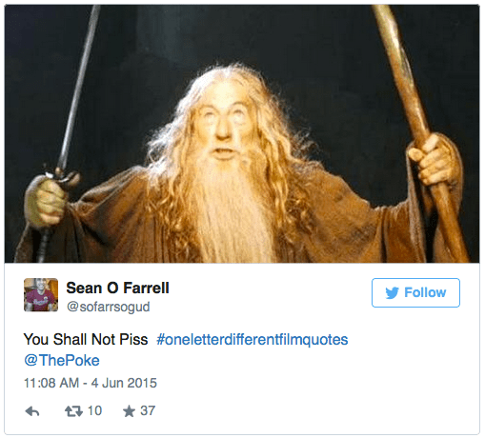Screen dimensions: 485x438
Task: Retweet using the retweet arrows icon
Action: tap(73, 411)
